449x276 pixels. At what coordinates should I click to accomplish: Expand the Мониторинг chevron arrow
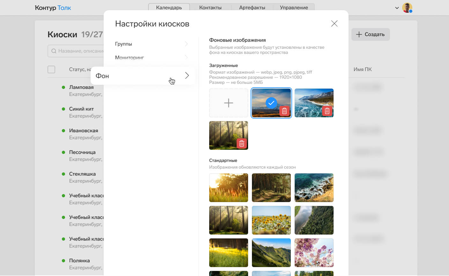click(187, 58)
